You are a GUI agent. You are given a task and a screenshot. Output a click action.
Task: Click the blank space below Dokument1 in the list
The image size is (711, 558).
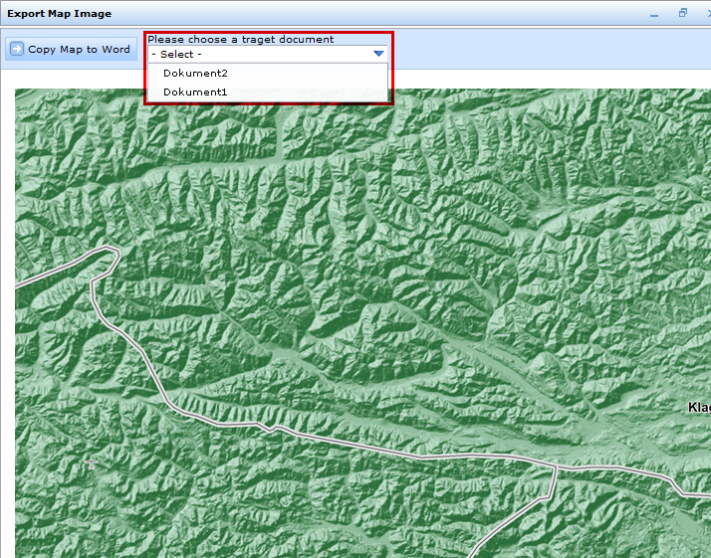[x=269, y=100]
